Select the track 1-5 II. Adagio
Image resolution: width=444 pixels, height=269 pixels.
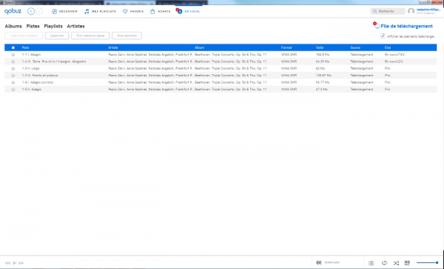[x=32, y=89]
